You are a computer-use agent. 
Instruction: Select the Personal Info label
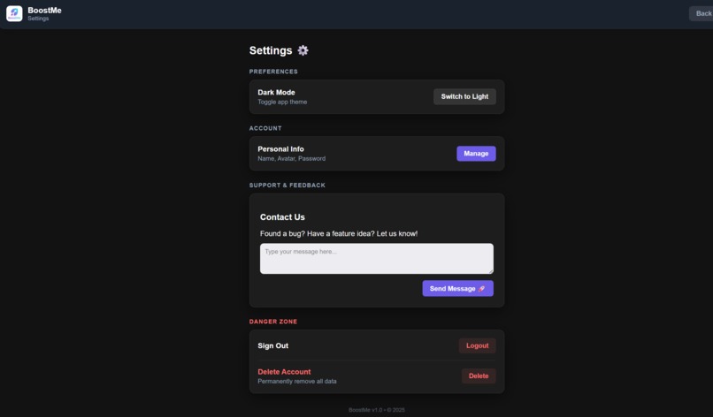pyautogui.click(x=280, y=149)
